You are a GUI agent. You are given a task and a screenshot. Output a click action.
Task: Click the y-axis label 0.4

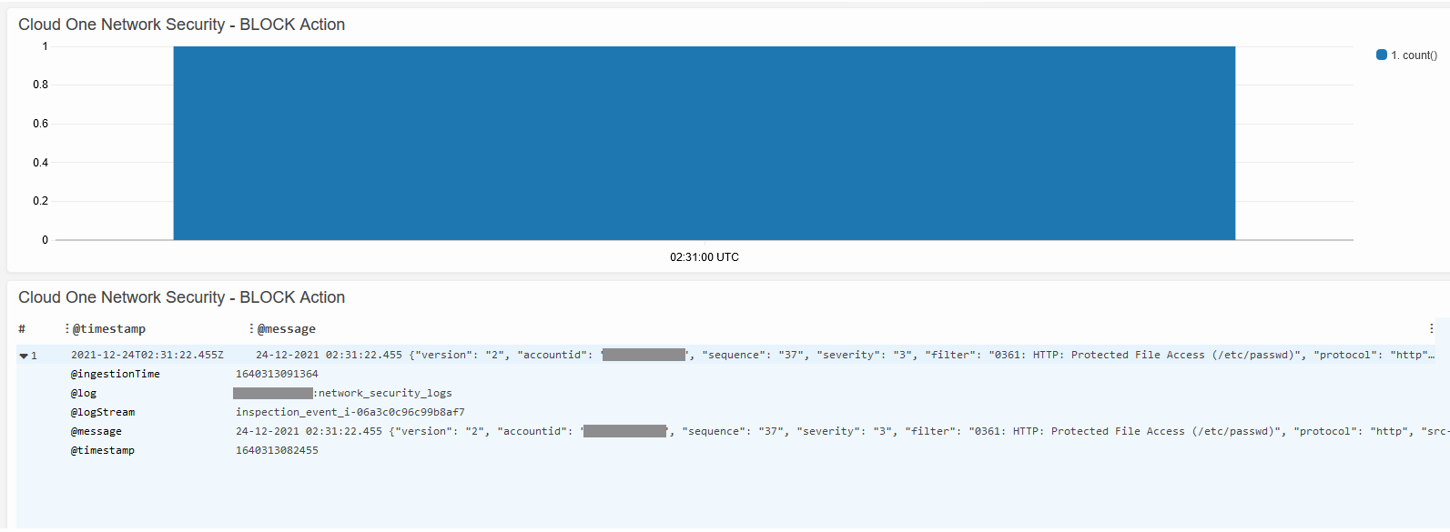pos(41,163)
